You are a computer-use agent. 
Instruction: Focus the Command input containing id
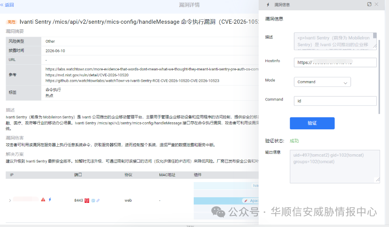tap(335, 101)
